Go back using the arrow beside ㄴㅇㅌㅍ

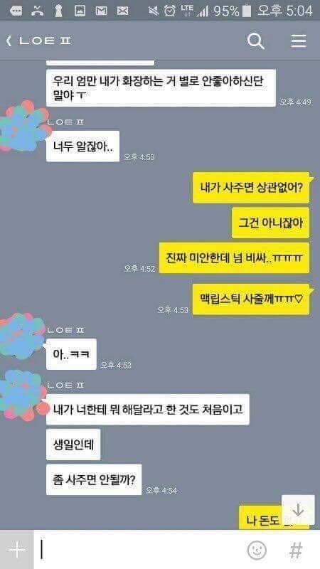click(9, 41)
